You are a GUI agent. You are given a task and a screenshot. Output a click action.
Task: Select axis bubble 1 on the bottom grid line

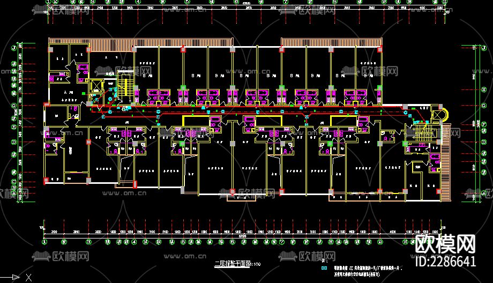pos(44,242)
